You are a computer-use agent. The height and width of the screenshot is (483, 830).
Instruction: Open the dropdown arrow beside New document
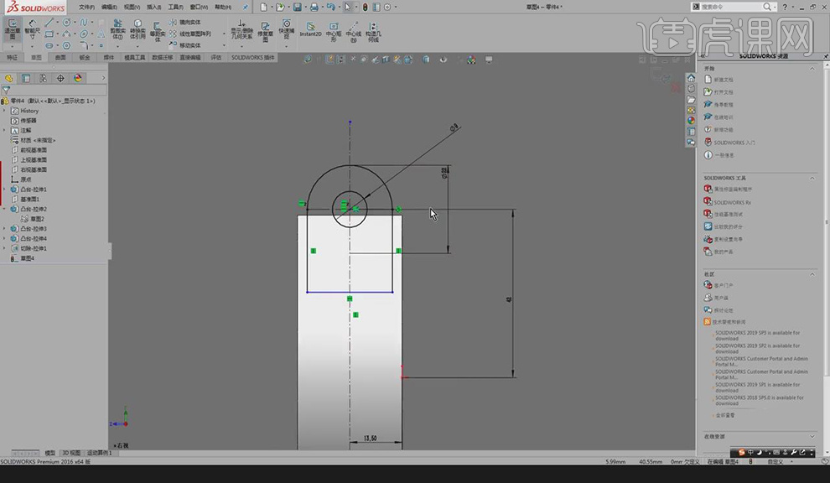coord(272,7)
